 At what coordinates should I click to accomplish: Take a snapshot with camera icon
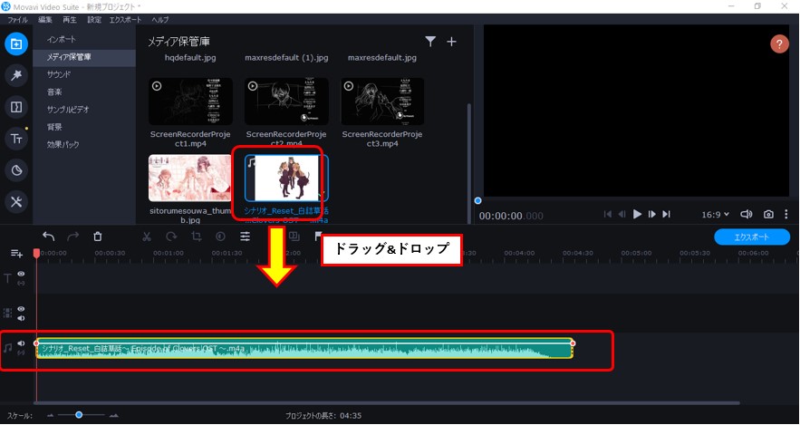tap(768, 214)
